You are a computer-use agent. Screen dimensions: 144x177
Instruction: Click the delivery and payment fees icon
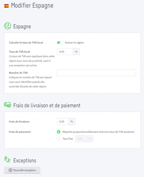8,105
